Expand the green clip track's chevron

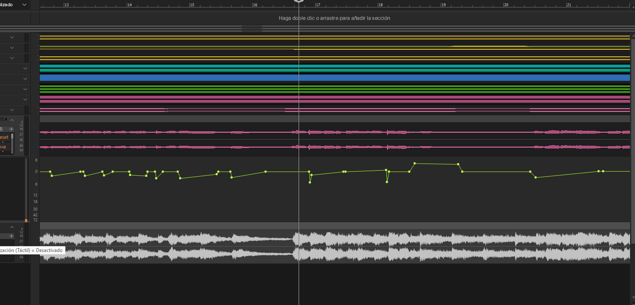tap(25, 89)
